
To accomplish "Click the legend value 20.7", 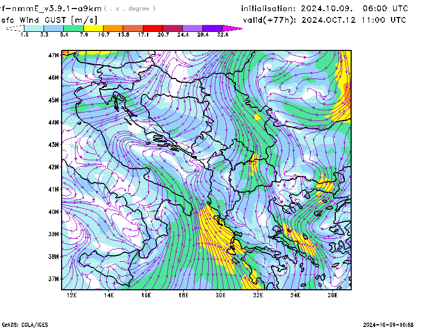I will pyautogui.click(x=163, y=34).
